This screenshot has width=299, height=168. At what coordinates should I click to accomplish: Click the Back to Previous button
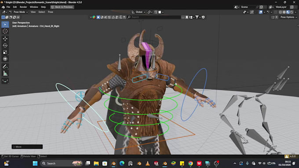pos(62,7)
